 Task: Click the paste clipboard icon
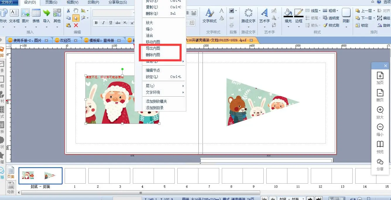[68, 25]
